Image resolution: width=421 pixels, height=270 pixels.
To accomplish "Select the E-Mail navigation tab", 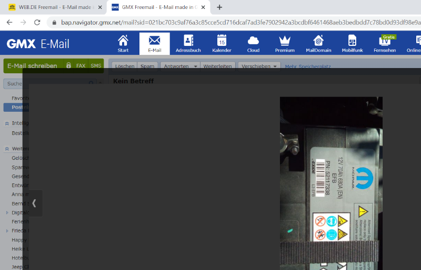I will click(x=154, y=44).
